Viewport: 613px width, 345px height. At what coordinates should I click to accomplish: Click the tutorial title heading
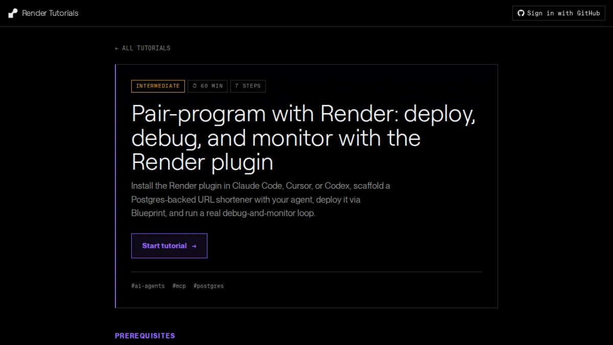click(x=303, y=138)
